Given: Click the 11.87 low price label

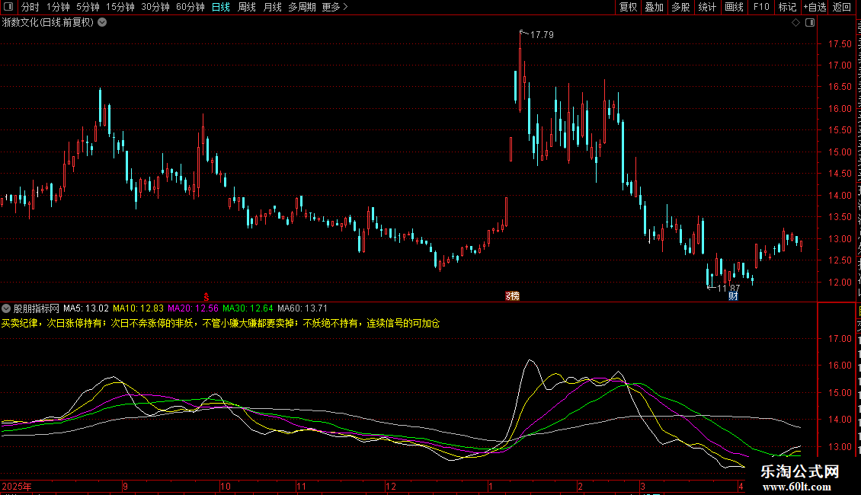Looking at the screenshot, I should 728,288.
